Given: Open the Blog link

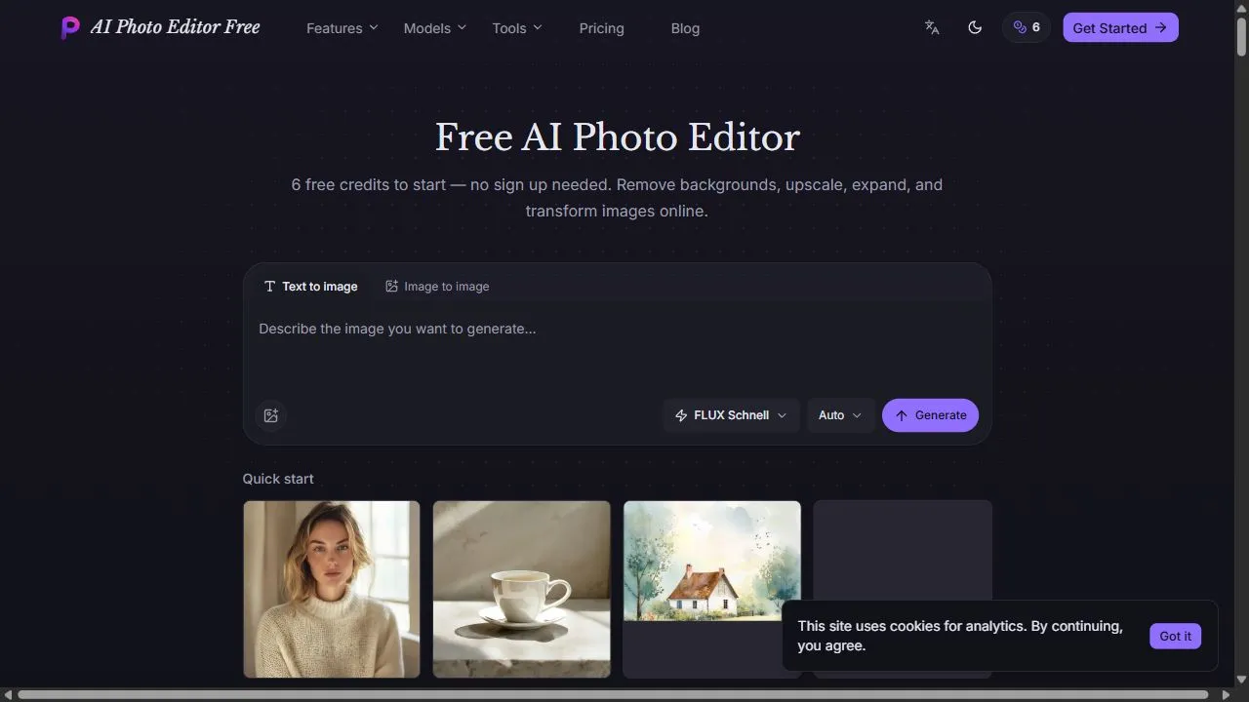Looking at the screenshot, I should [685, 28].
